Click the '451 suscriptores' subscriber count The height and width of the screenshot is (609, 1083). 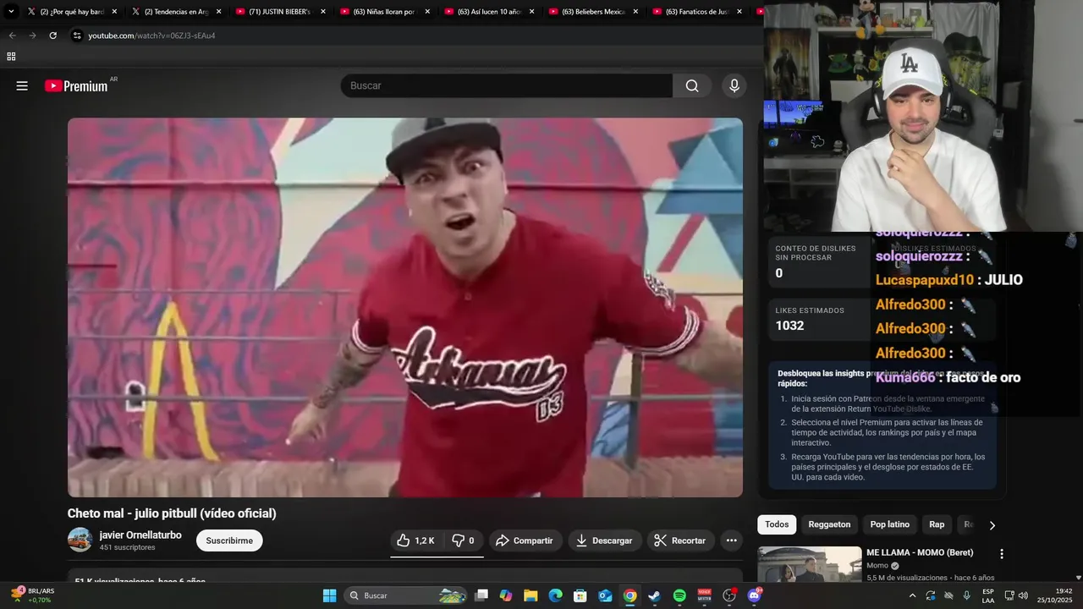coord(127,547)
